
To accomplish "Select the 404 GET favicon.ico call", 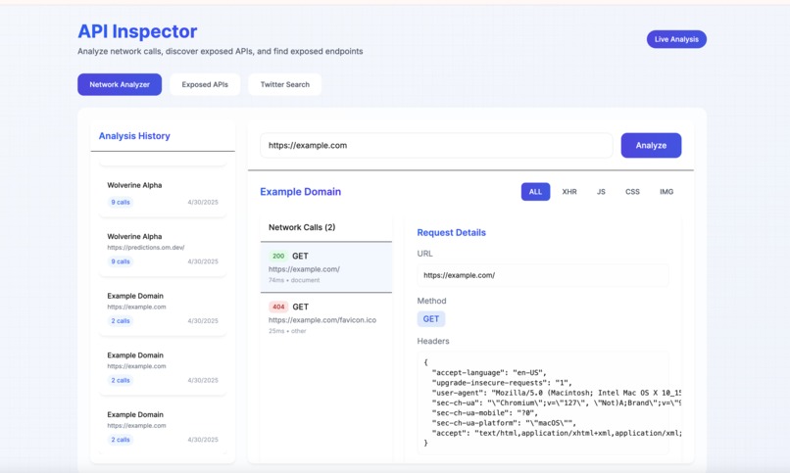I will click(326, 318).
